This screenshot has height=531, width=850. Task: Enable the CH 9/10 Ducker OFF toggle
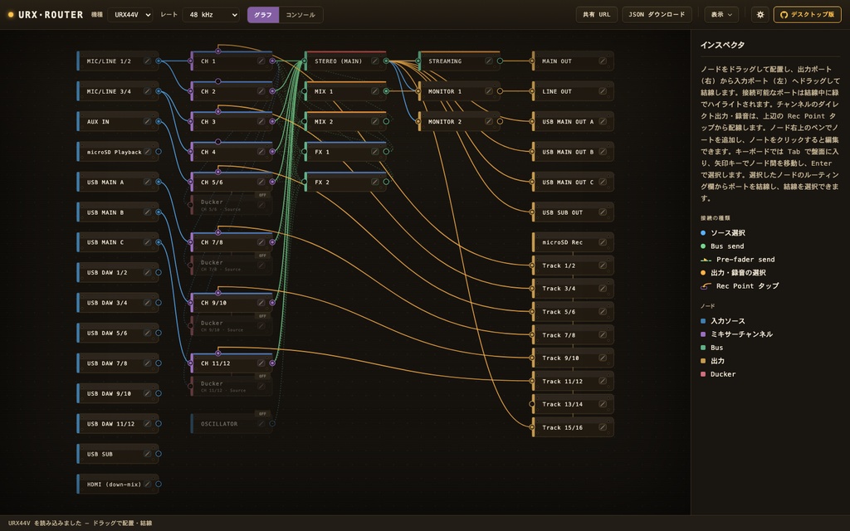pos(262,316)
